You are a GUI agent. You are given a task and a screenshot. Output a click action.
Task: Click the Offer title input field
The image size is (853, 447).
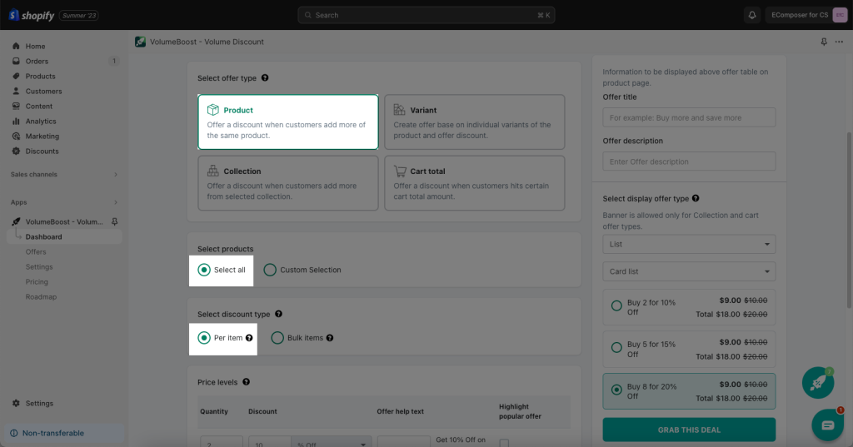[x=689, y=117]
